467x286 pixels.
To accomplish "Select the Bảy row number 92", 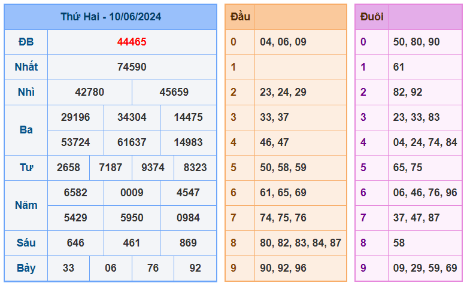I will [x=195, y=268].
